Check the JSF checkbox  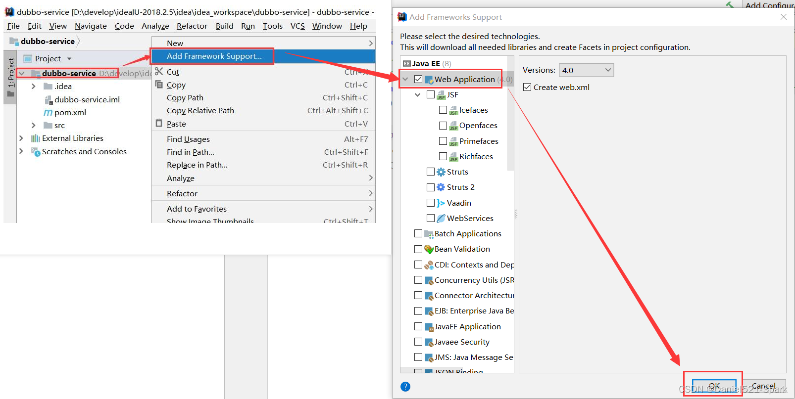[431, 94]
